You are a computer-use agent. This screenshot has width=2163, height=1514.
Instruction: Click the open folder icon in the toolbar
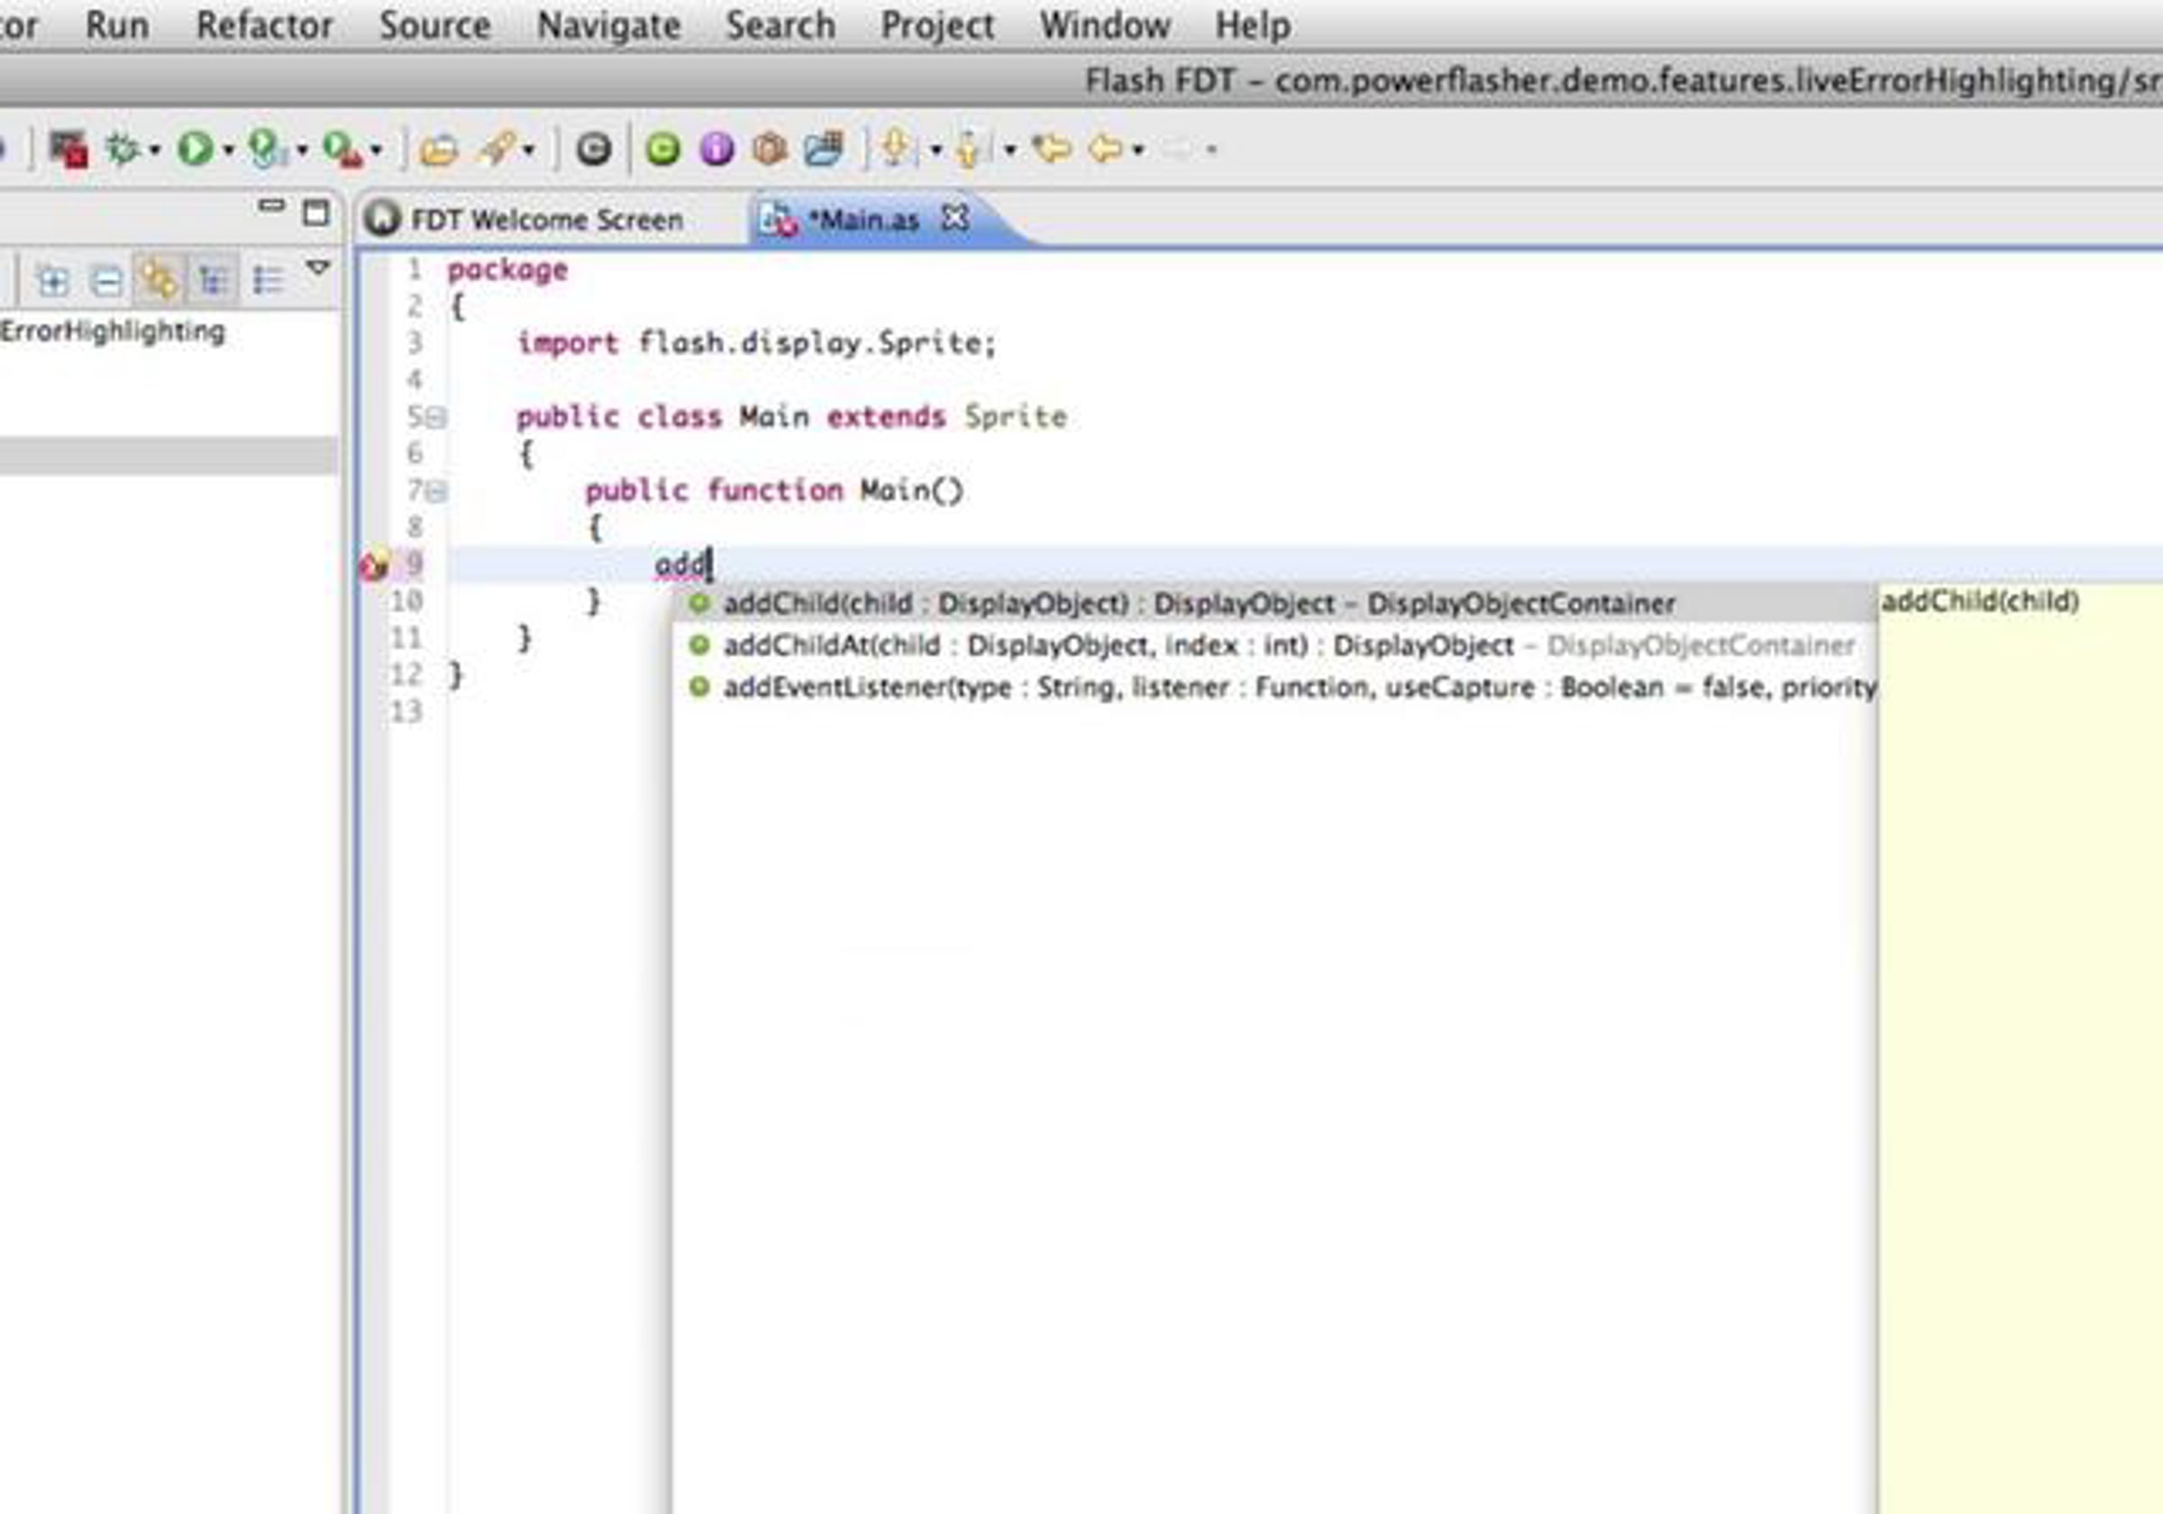coord(438,150)
